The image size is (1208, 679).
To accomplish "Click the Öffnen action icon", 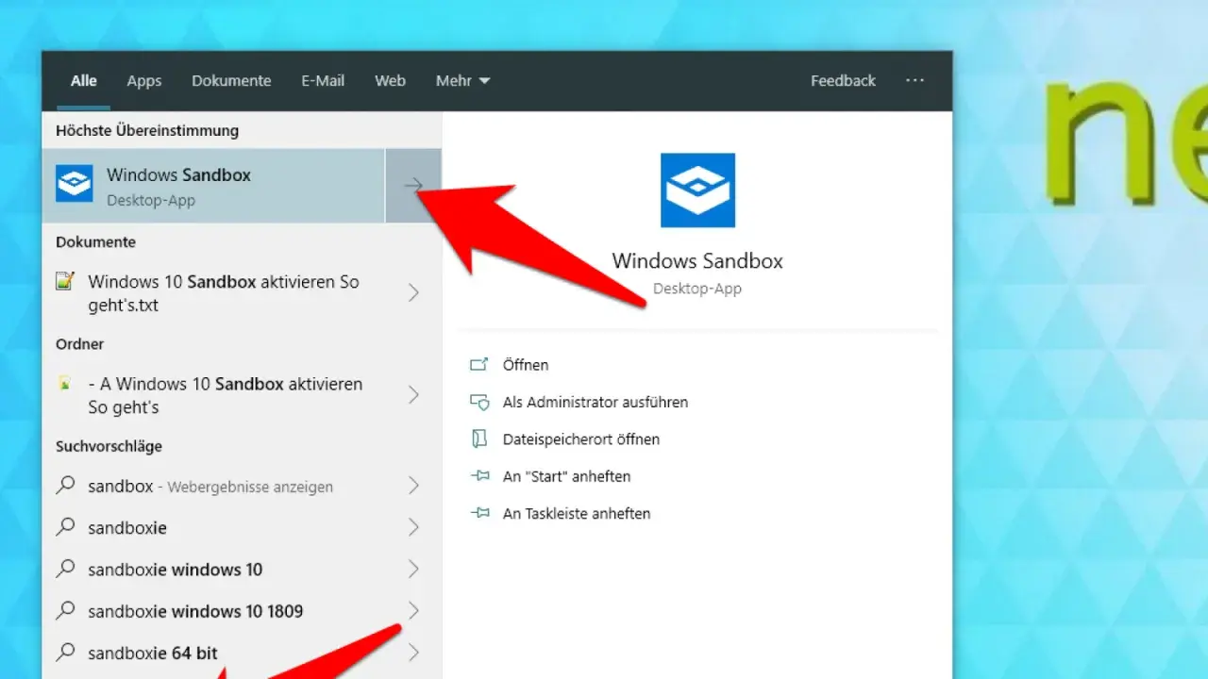I will pos(479,365).
